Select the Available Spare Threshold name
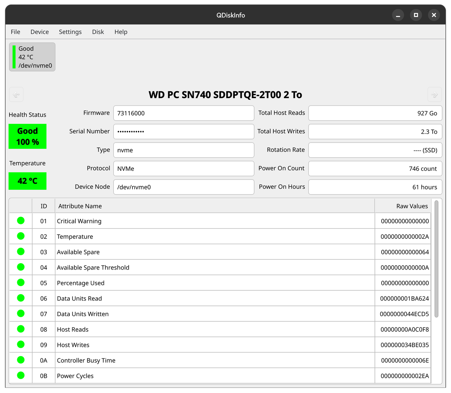Viewport: 451px width, 393px height. coord(93,268)
